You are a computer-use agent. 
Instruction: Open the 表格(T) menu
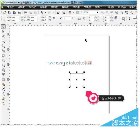[x=99, y=7]
